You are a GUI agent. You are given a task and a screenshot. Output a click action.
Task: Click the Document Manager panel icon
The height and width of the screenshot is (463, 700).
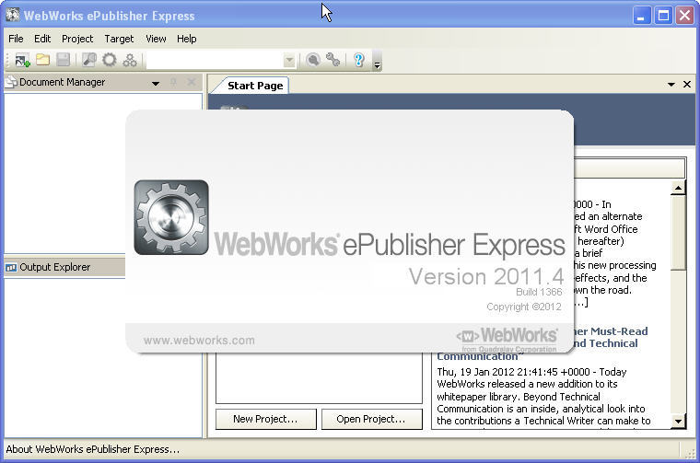[x=11, y=82]
